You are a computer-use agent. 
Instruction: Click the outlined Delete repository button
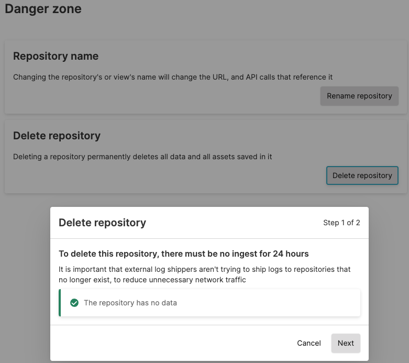point(362,175)
